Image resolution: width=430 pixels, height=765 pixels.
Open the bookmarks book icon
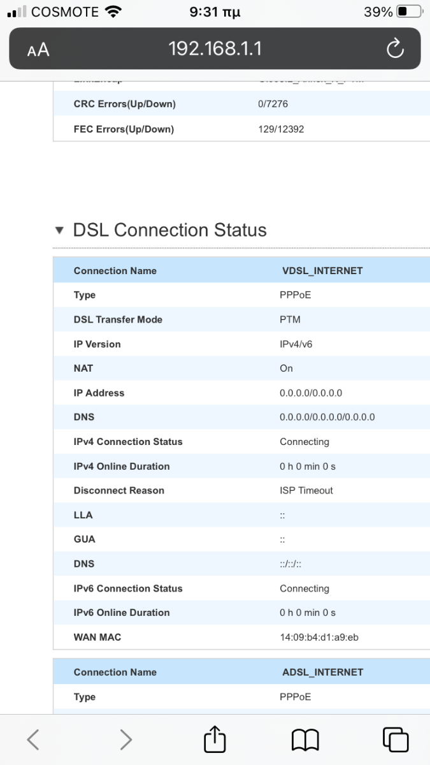305,740
